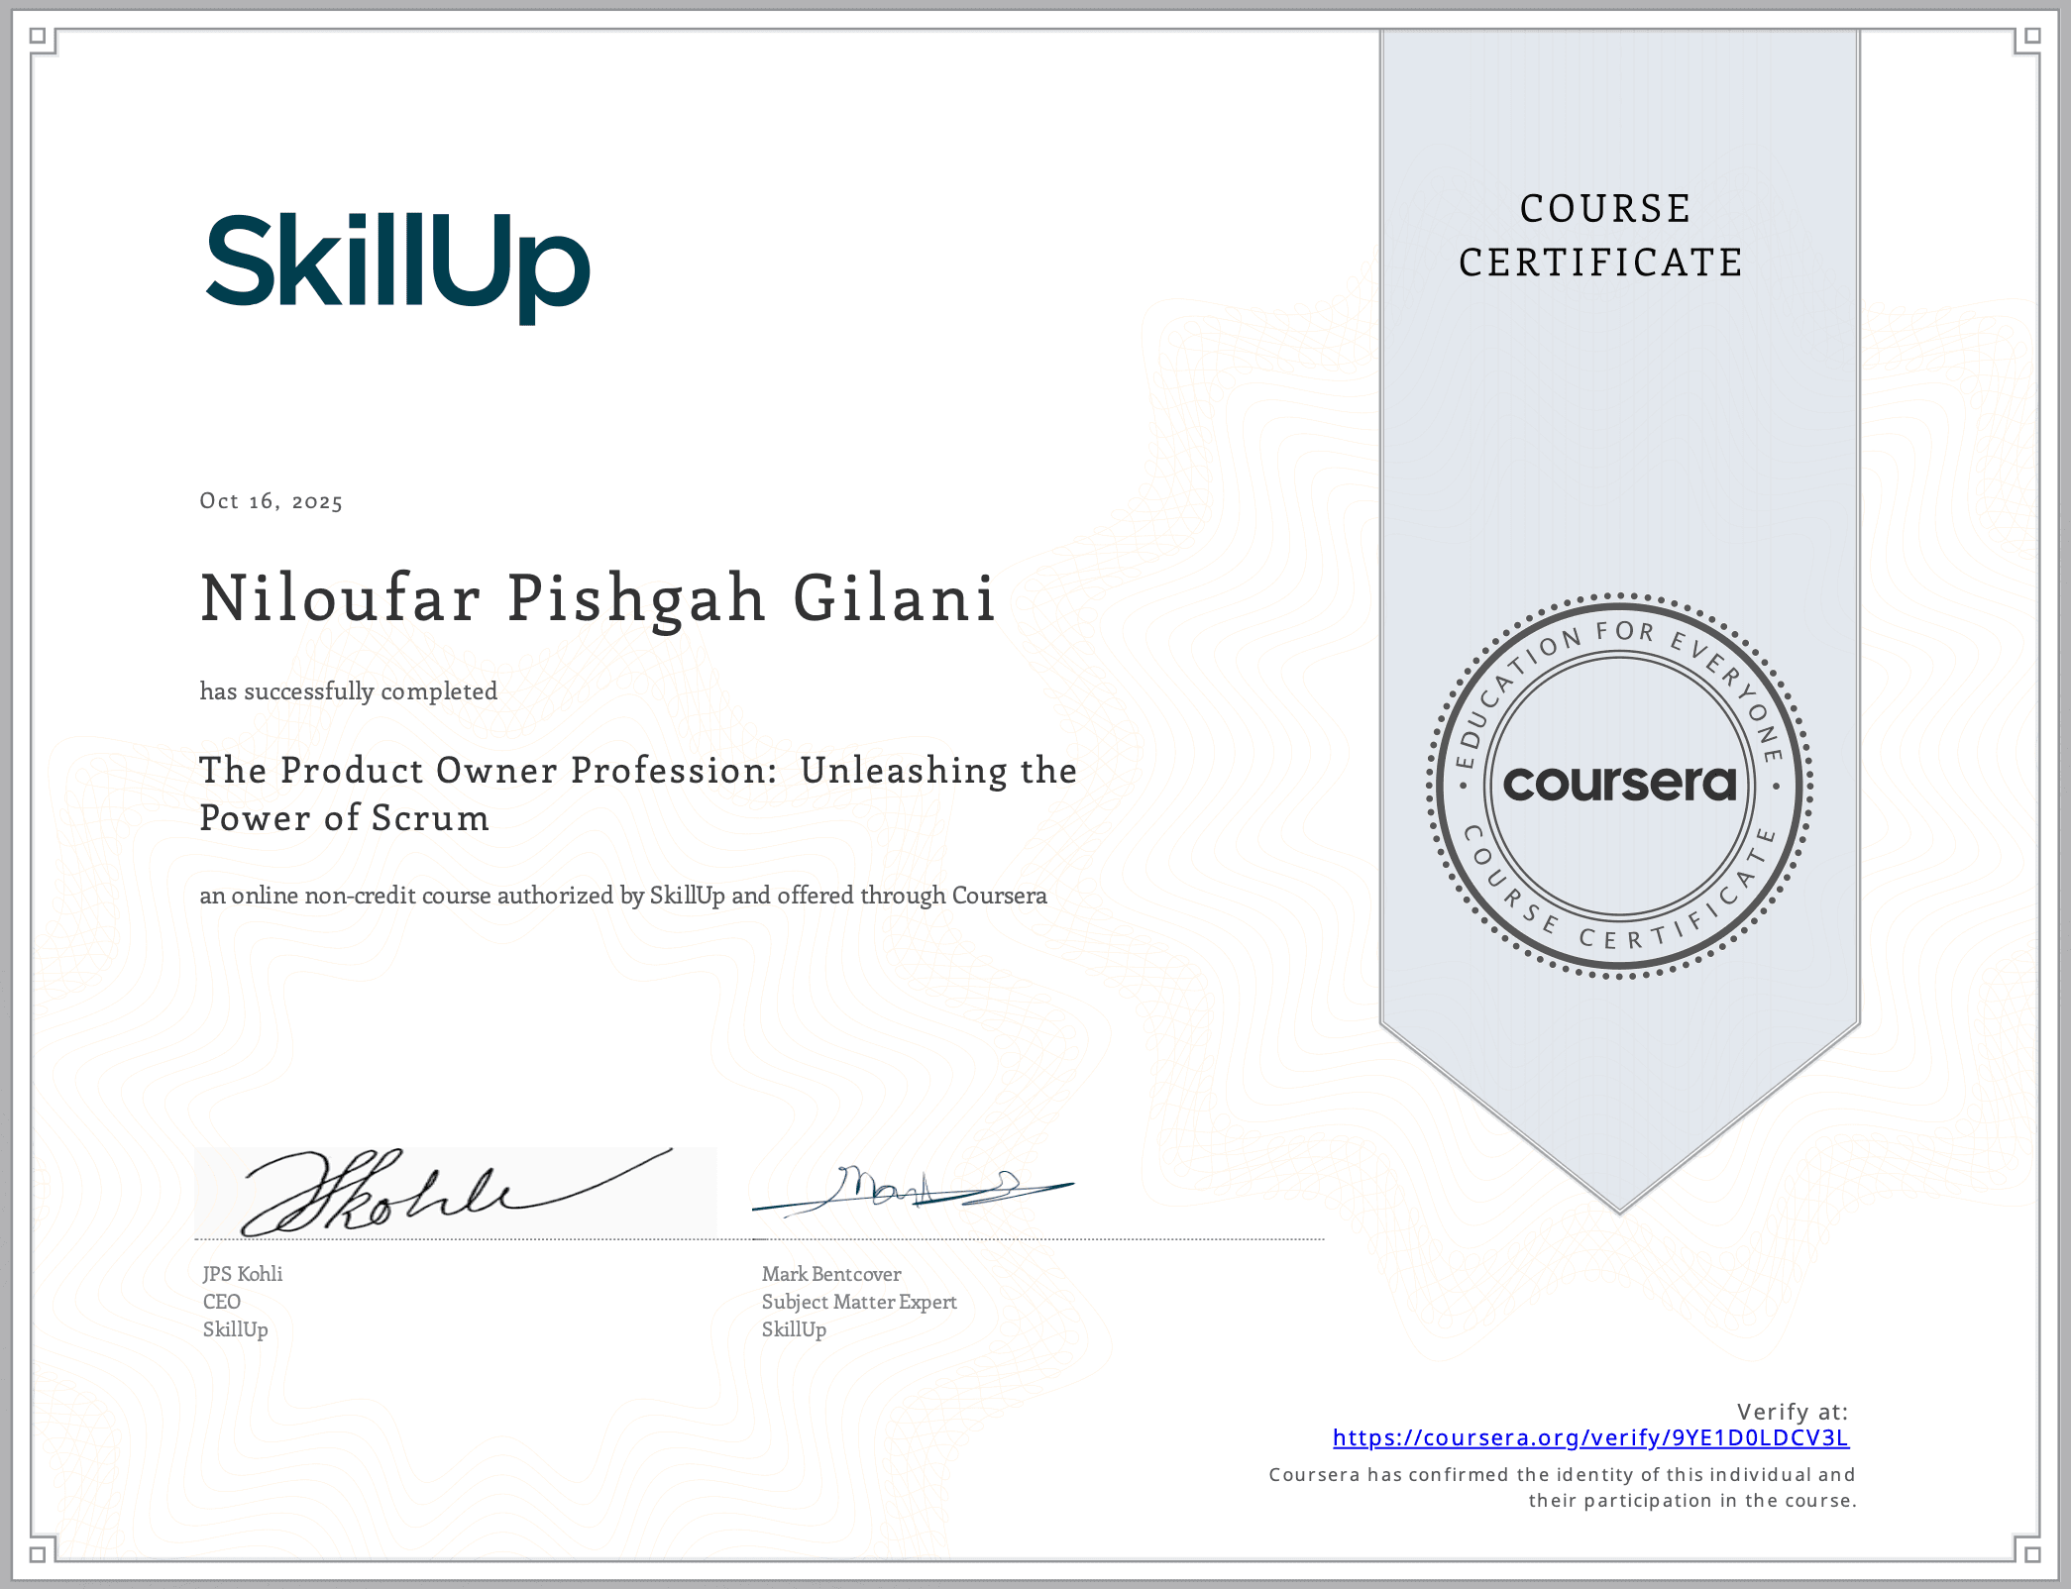Click the bottom-right corner ornament square
2071x1589 pixels.
[x=2032, y=1553]
